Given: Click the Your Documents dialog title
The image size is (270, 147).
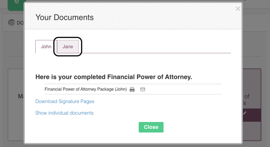Looking at the screenshot, I should click(64, 17).
